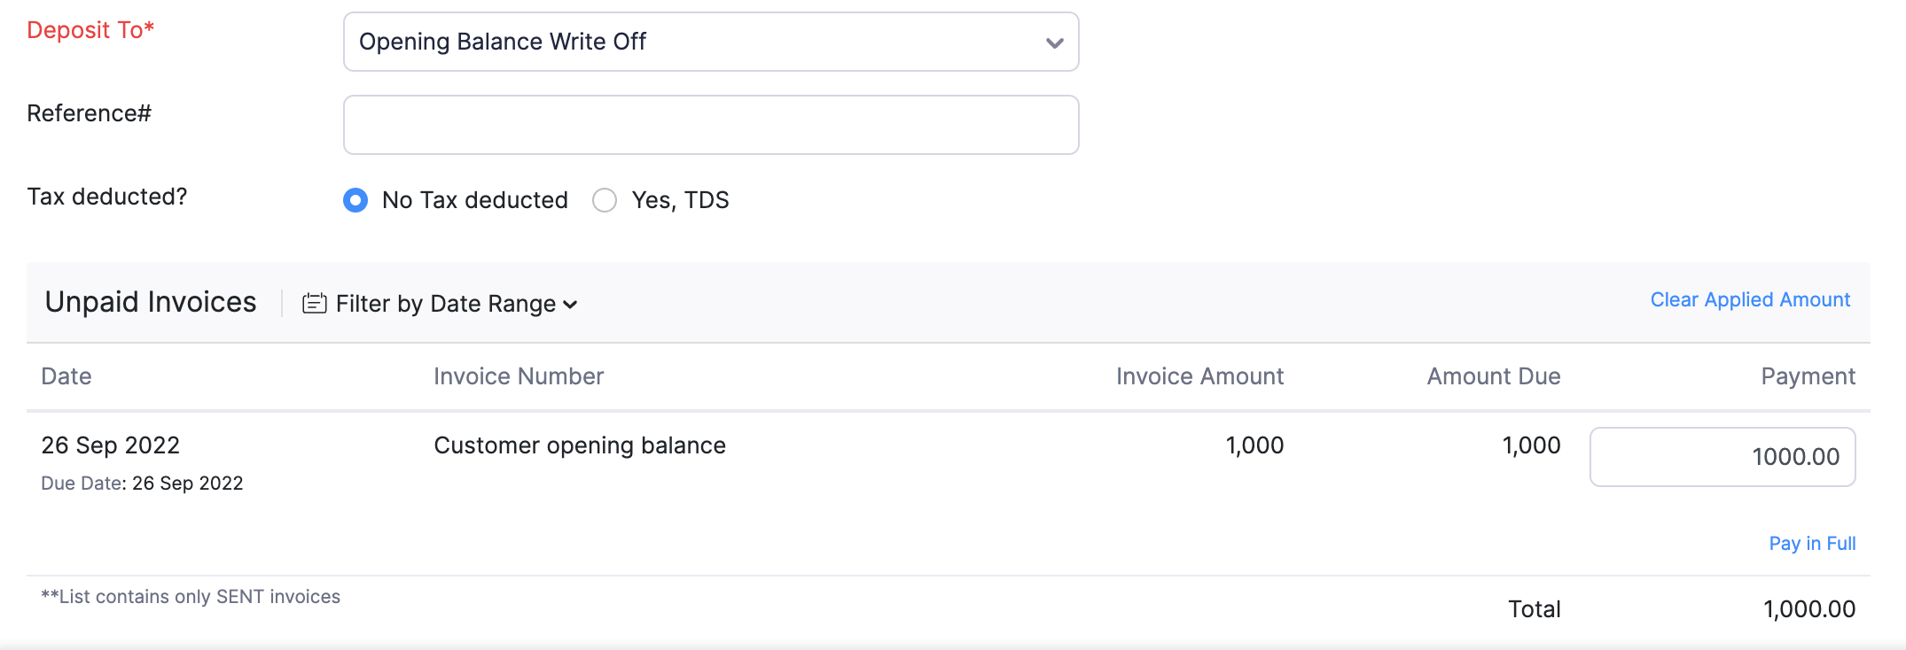Choose the Yes, TDS radio button
This screenshot has height=650, width=1906.
[605, 200]
